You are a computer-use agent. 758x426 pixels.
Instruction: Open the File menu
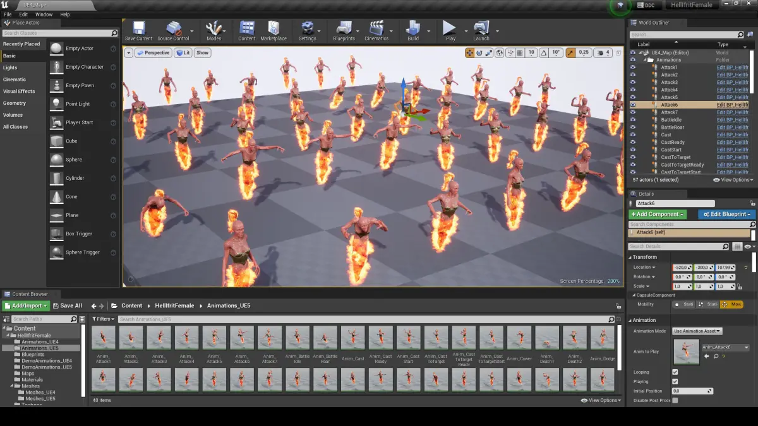(x=6, y=14)
